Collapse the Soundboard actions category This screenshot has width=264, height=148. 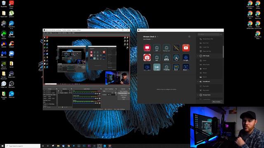pyautogui.click(x=198, y=81)
